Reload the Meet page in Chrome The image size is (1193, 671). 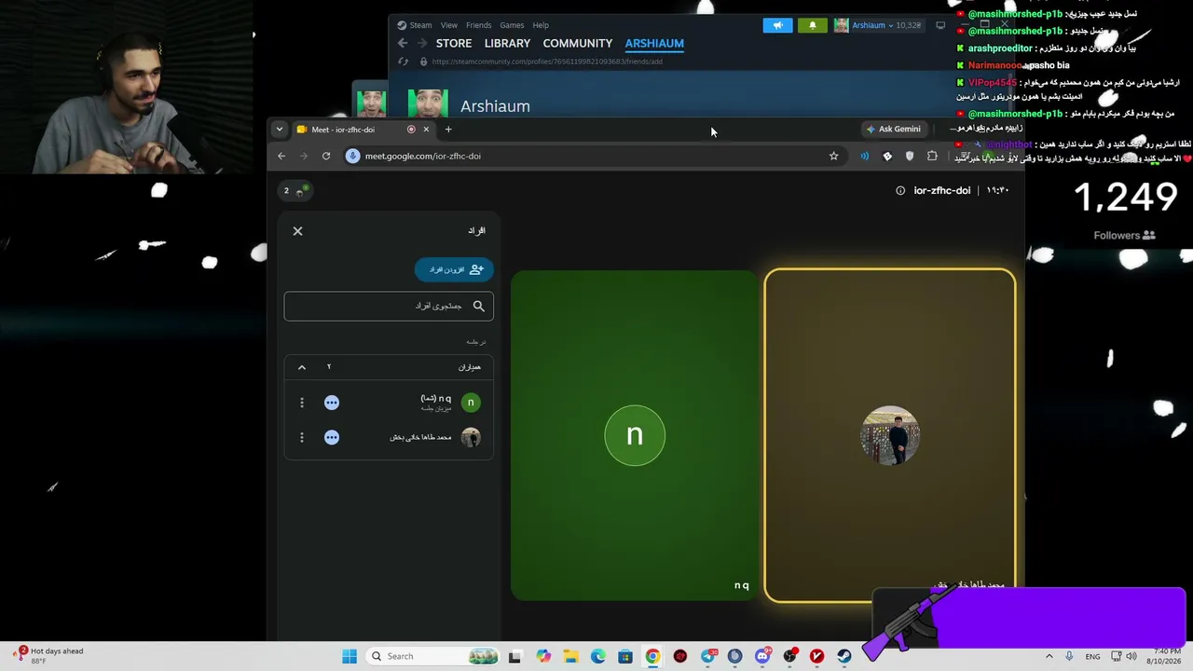(326, 156)
